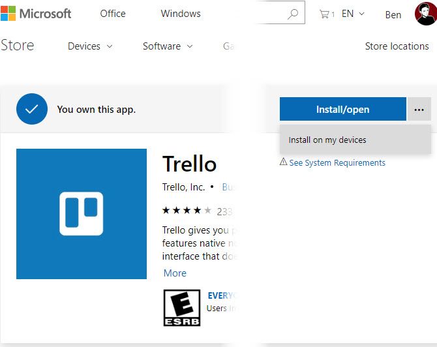The image size is (437, 347).
Task: Open the Windows menu item
Action: [x=181, y=14]
